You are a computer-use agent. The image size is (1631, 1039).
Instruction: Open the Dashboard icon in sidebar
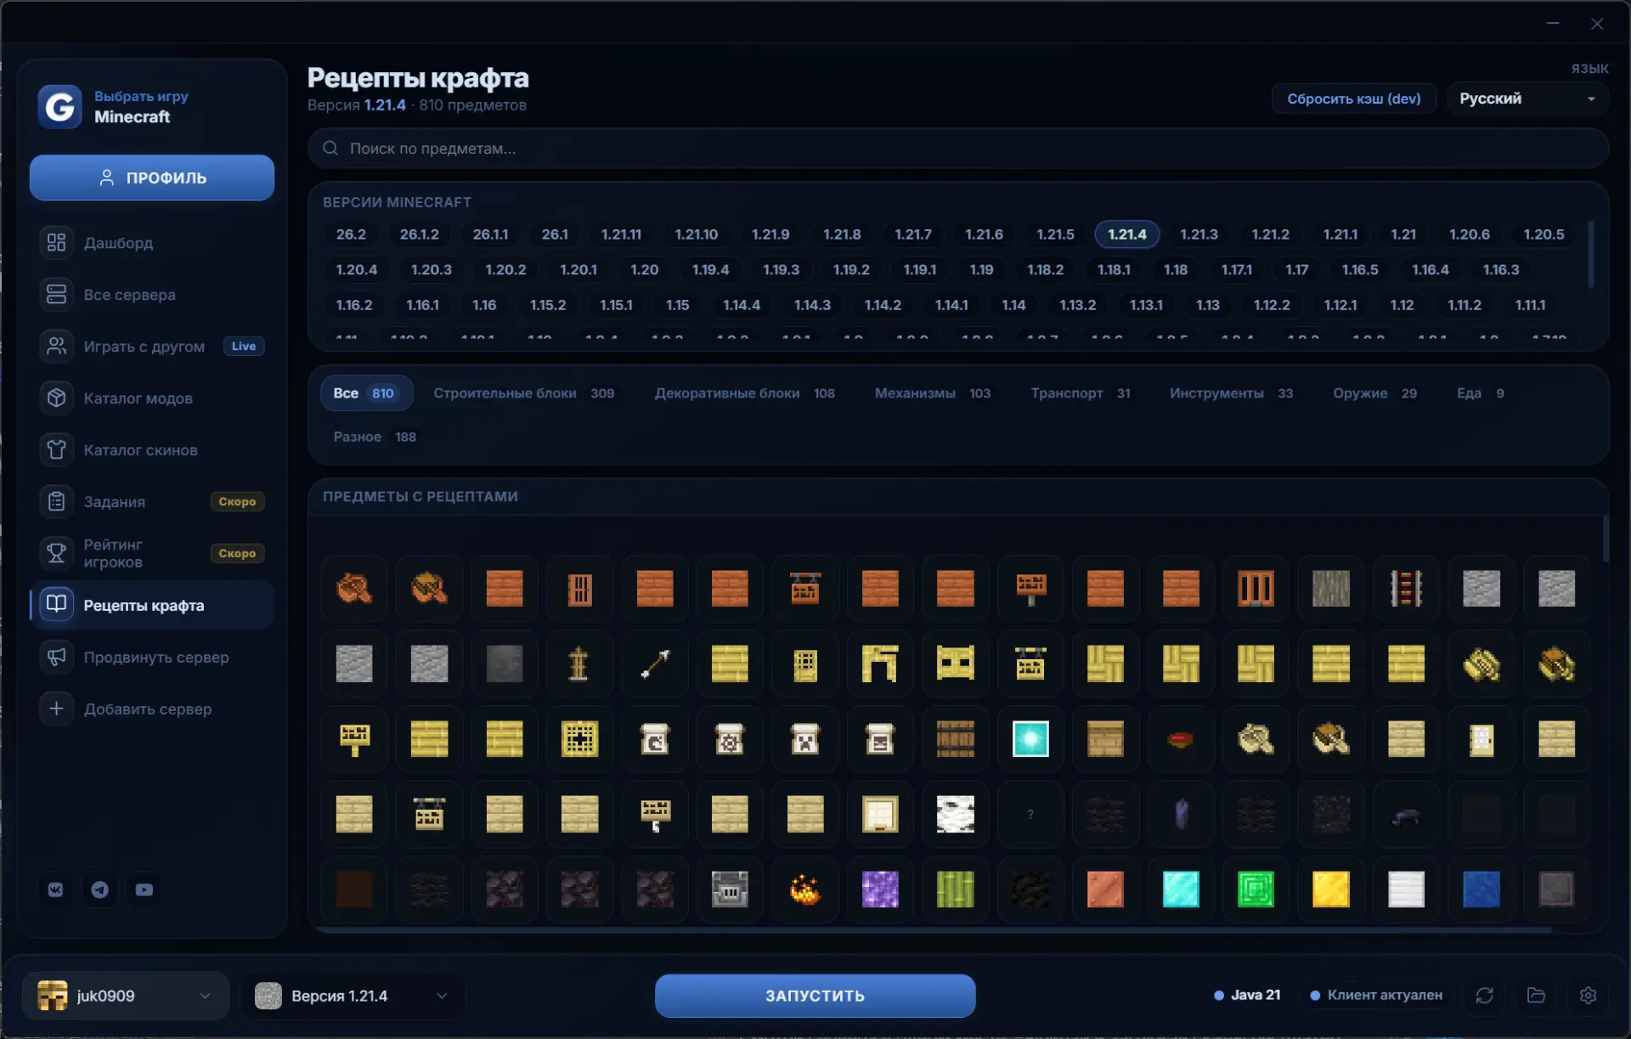(x=56, y=243)
